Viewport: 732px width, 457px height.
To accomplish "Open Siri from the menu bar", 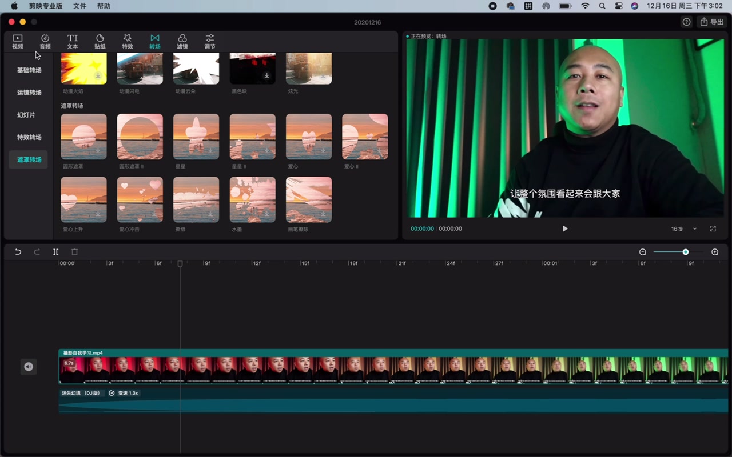I will click(x=635, y=6).
